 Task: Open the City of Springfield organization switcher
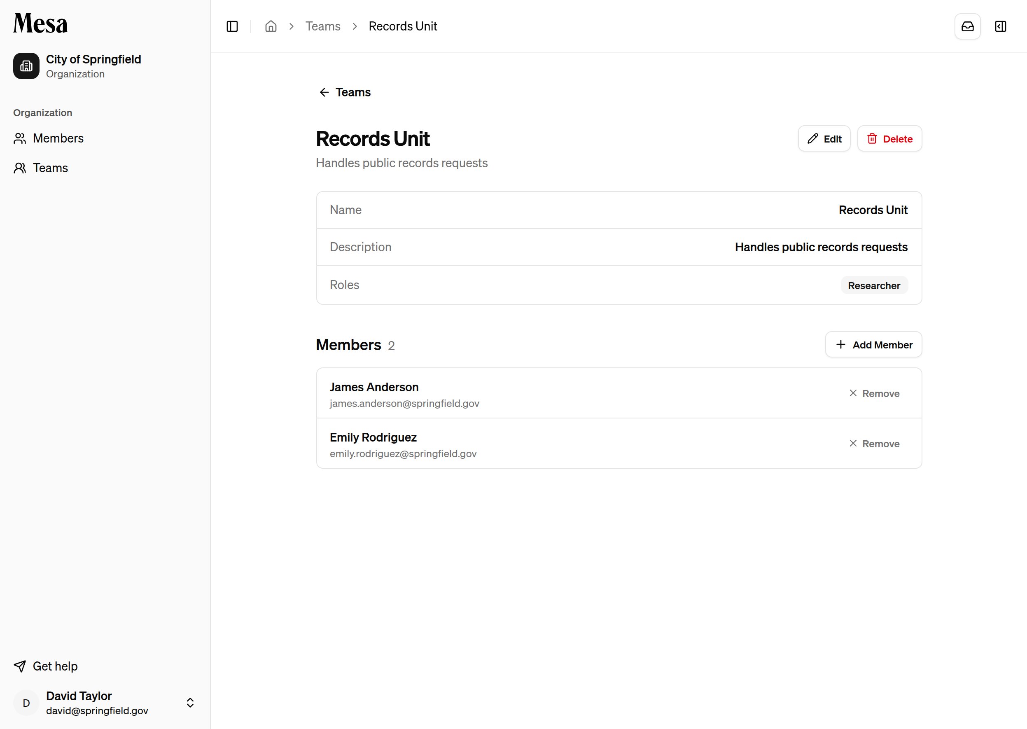coord(105,66)
